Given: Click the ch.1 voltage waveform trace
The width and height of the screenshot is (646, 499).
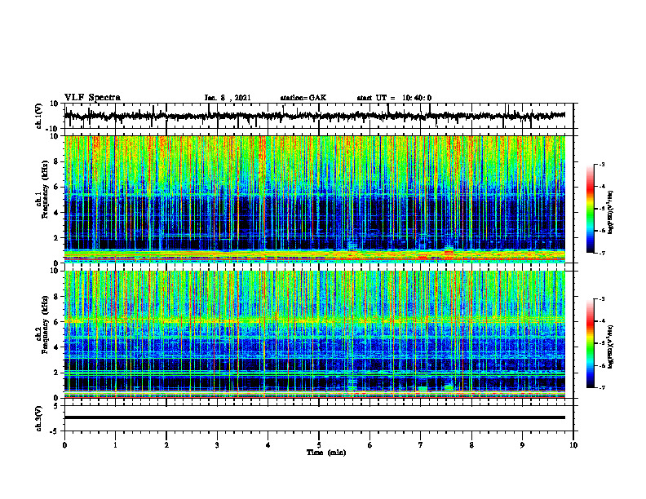Looking at the screenshot, I should click(x=315, y=116).
